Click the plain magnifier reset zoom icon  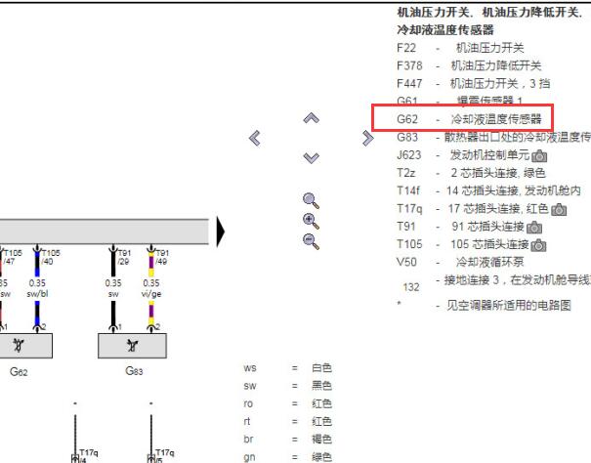coord(311,200)
